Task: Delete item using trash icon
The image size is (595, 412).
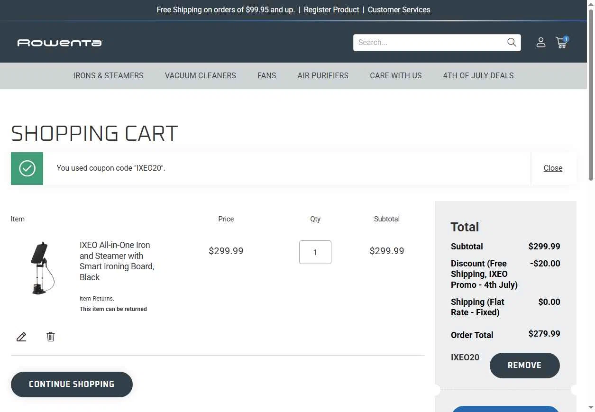Action: tap(51, 337)
